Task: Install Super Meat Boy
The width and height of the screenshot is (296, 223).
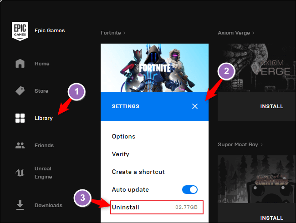Action: 271,218
